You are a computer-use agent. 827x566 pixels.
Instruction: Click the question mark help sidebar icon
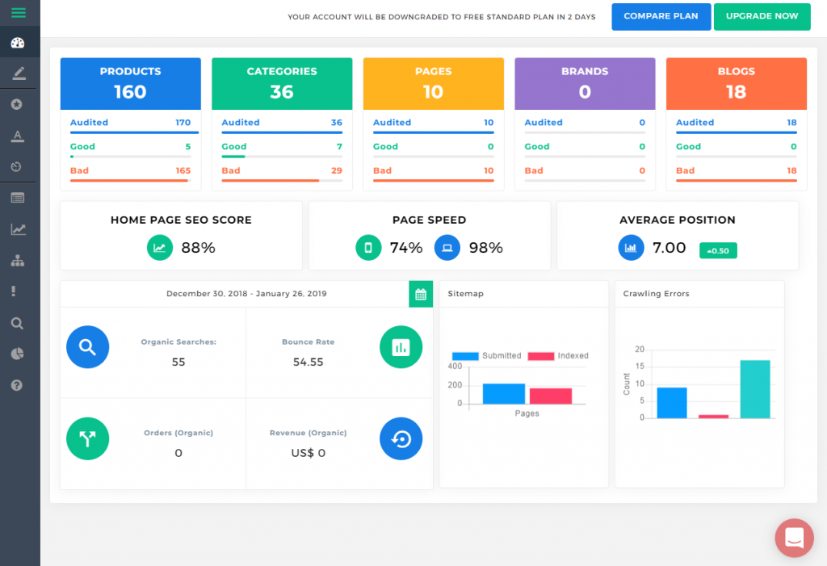click(x=18, y=385)
